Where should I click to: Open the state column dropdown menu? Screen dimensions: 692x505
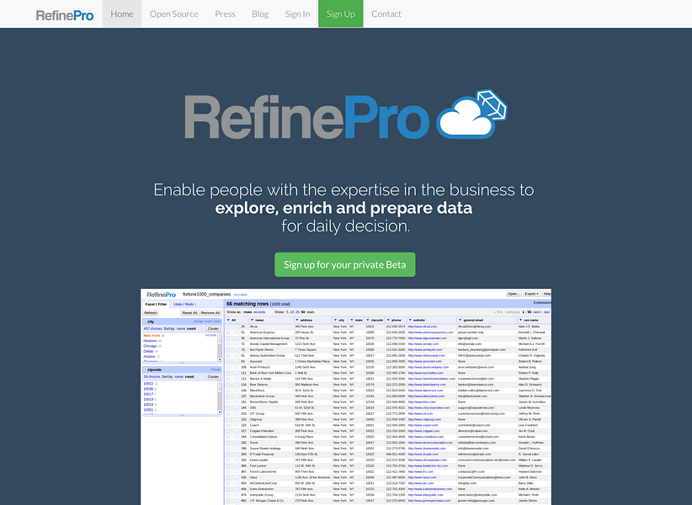point(352,320)
